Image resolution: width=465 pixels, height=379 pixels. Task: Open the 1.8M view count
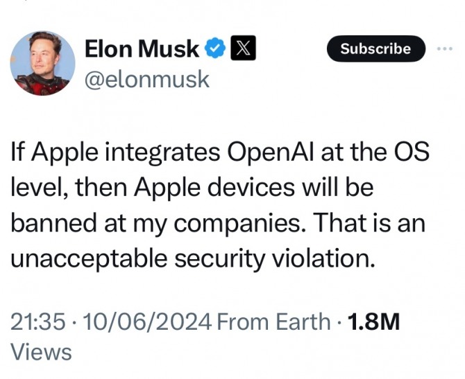pos(373,321)
